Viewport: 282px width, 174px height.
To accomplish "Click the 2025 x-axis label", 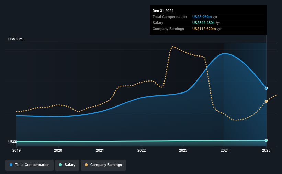I will coord(266,150).
